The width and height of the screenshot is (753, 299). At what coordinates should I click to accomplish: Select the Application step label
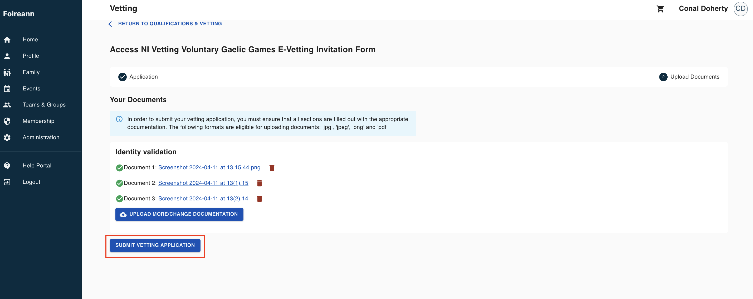pyautogui.click(x=144, y=77)
